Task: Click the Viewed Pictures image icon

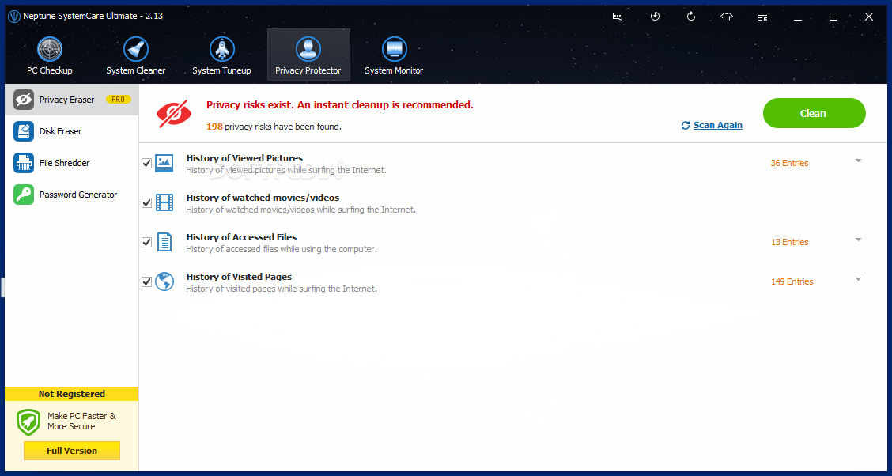Action: pos(164,163)
